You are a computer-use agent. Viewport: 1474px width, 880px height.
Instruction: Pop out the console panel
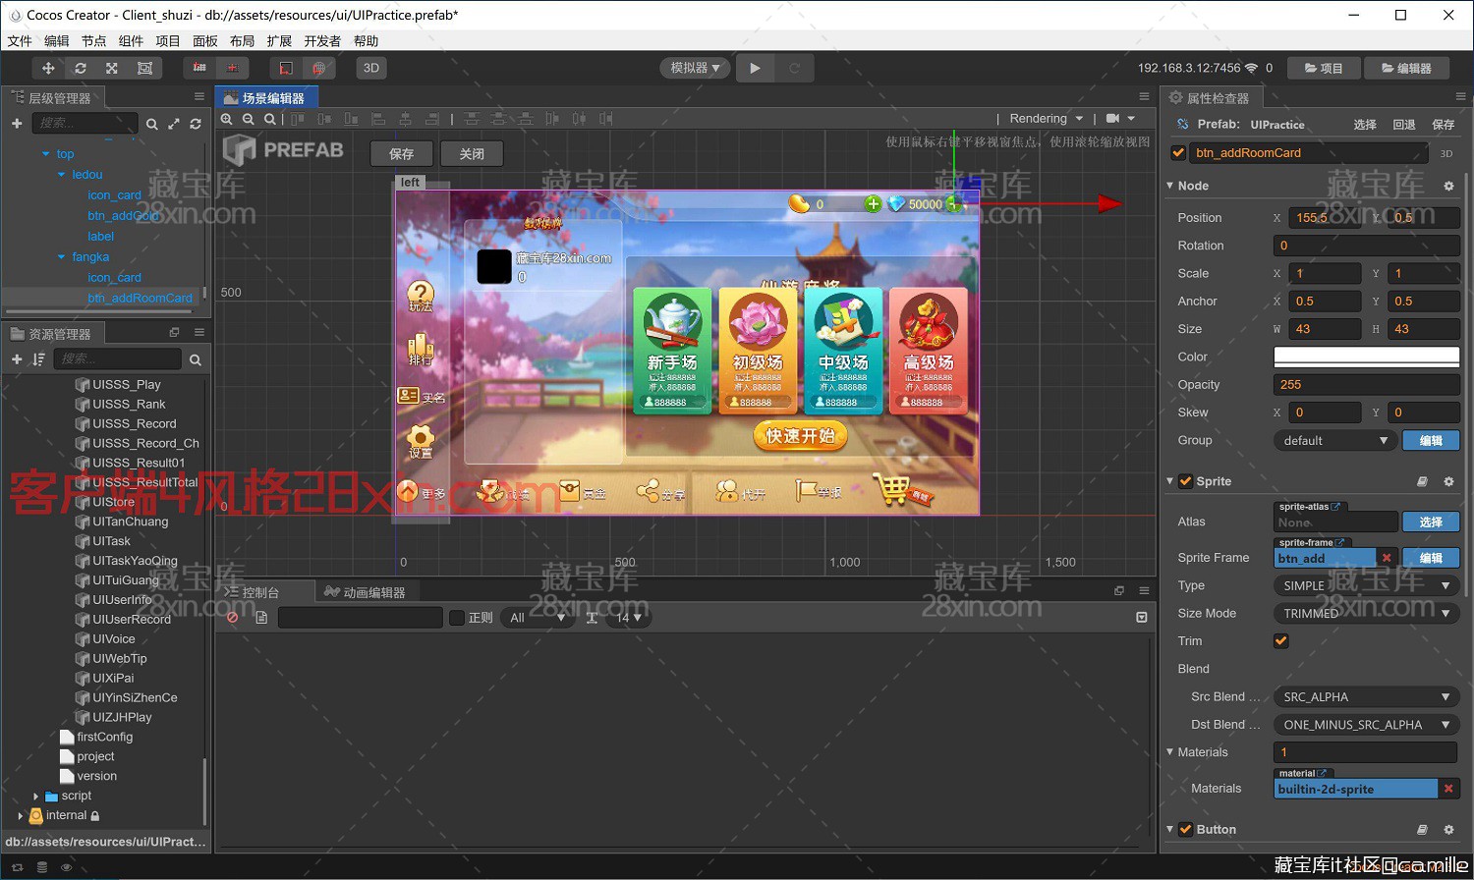pyautogui.click(x=1118, y=590)
